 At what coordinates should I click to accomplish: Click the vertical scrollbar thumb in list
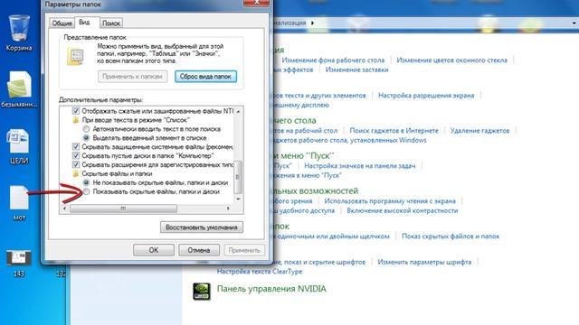point(239,177)
